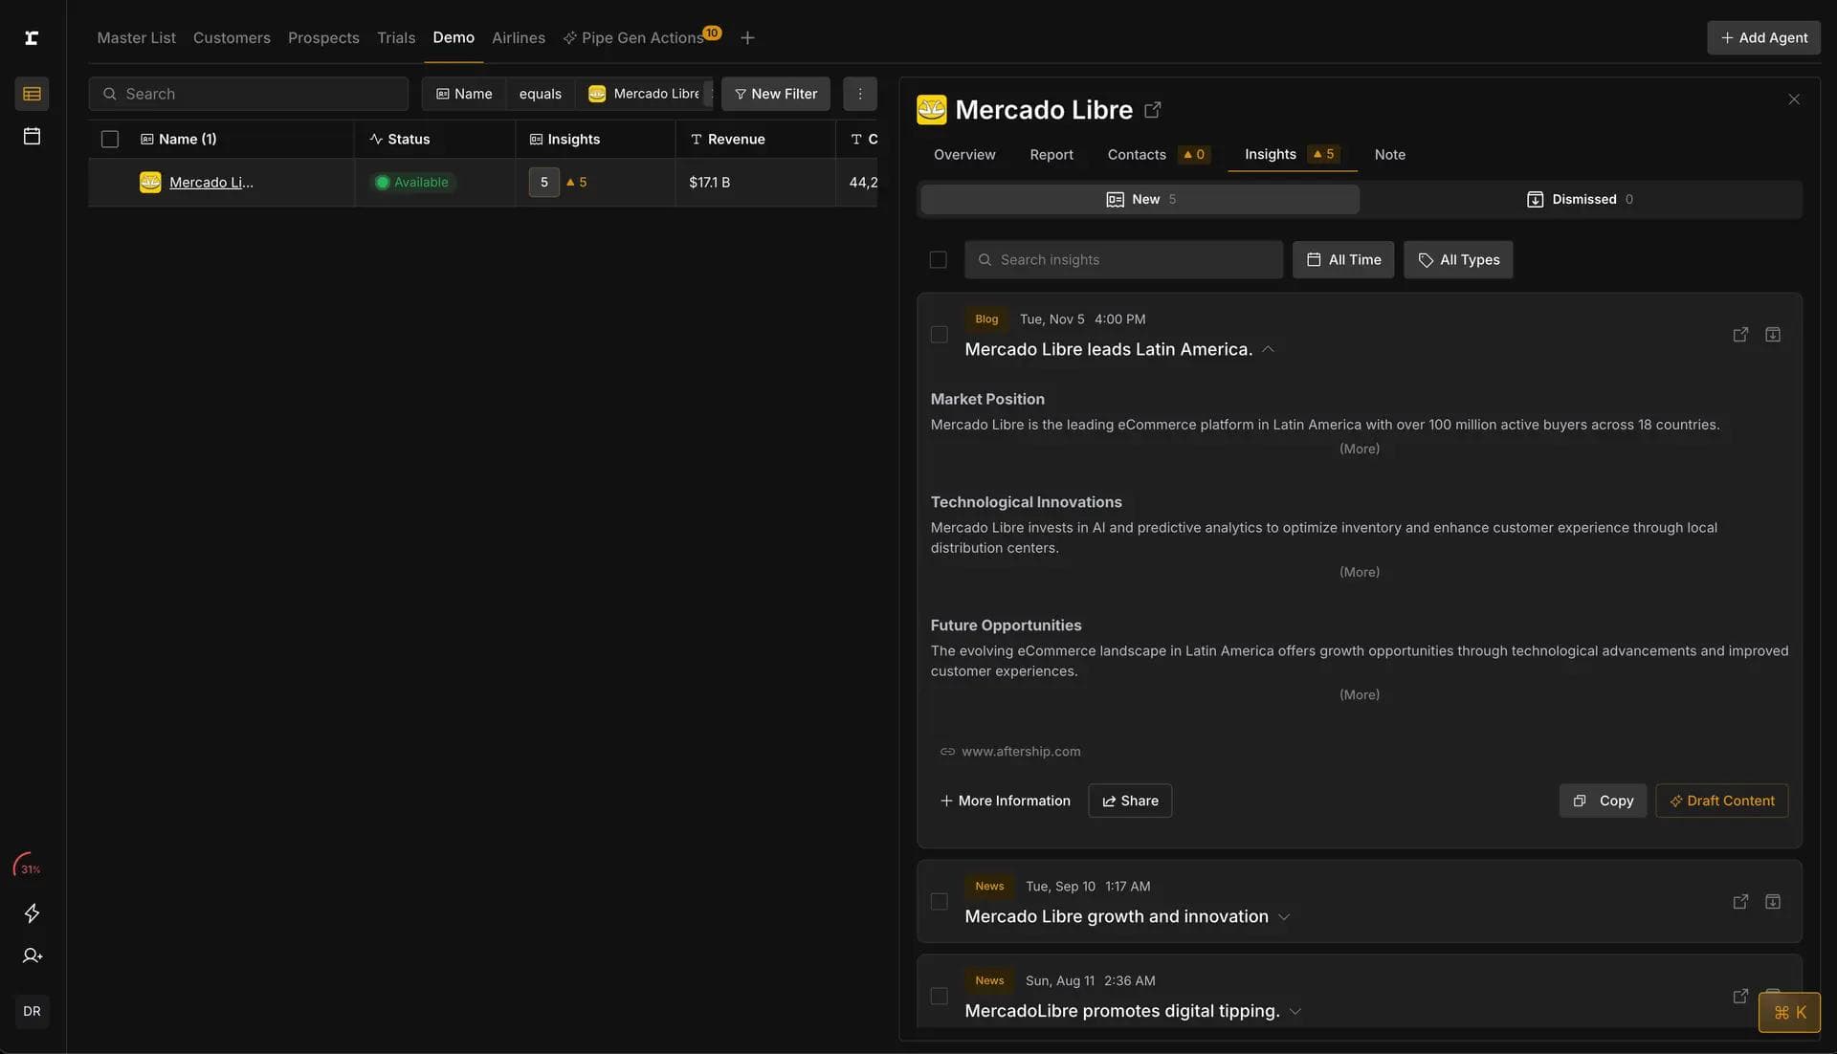The width and height of the screenshot is (1837, 1054).
Task: Select all rows via Name header checkbox
Action: (110, 140)
